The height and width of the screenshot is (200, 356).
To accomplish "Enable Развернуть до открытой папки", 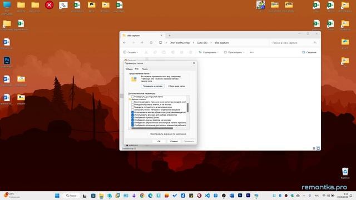I will pos(133,97).
